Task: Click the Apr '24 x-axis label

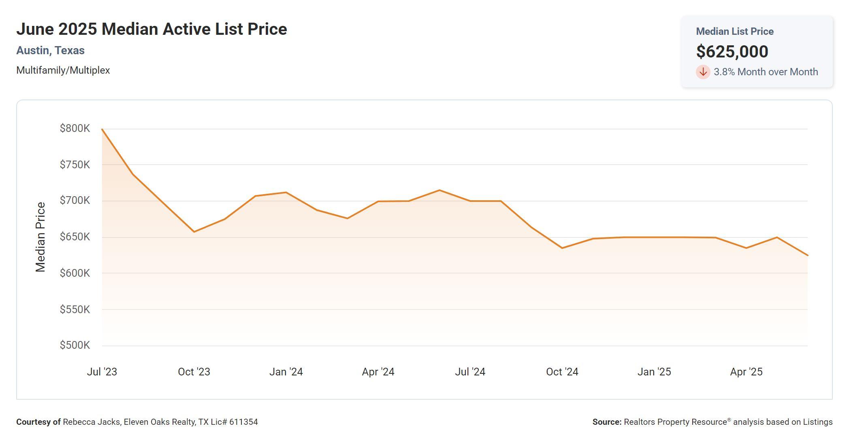Action: [378, 372]
